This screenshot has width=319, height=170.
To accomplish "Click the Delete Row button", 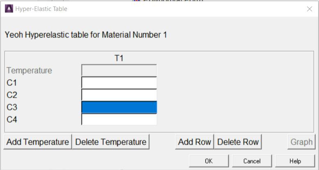I will [238, 142].
